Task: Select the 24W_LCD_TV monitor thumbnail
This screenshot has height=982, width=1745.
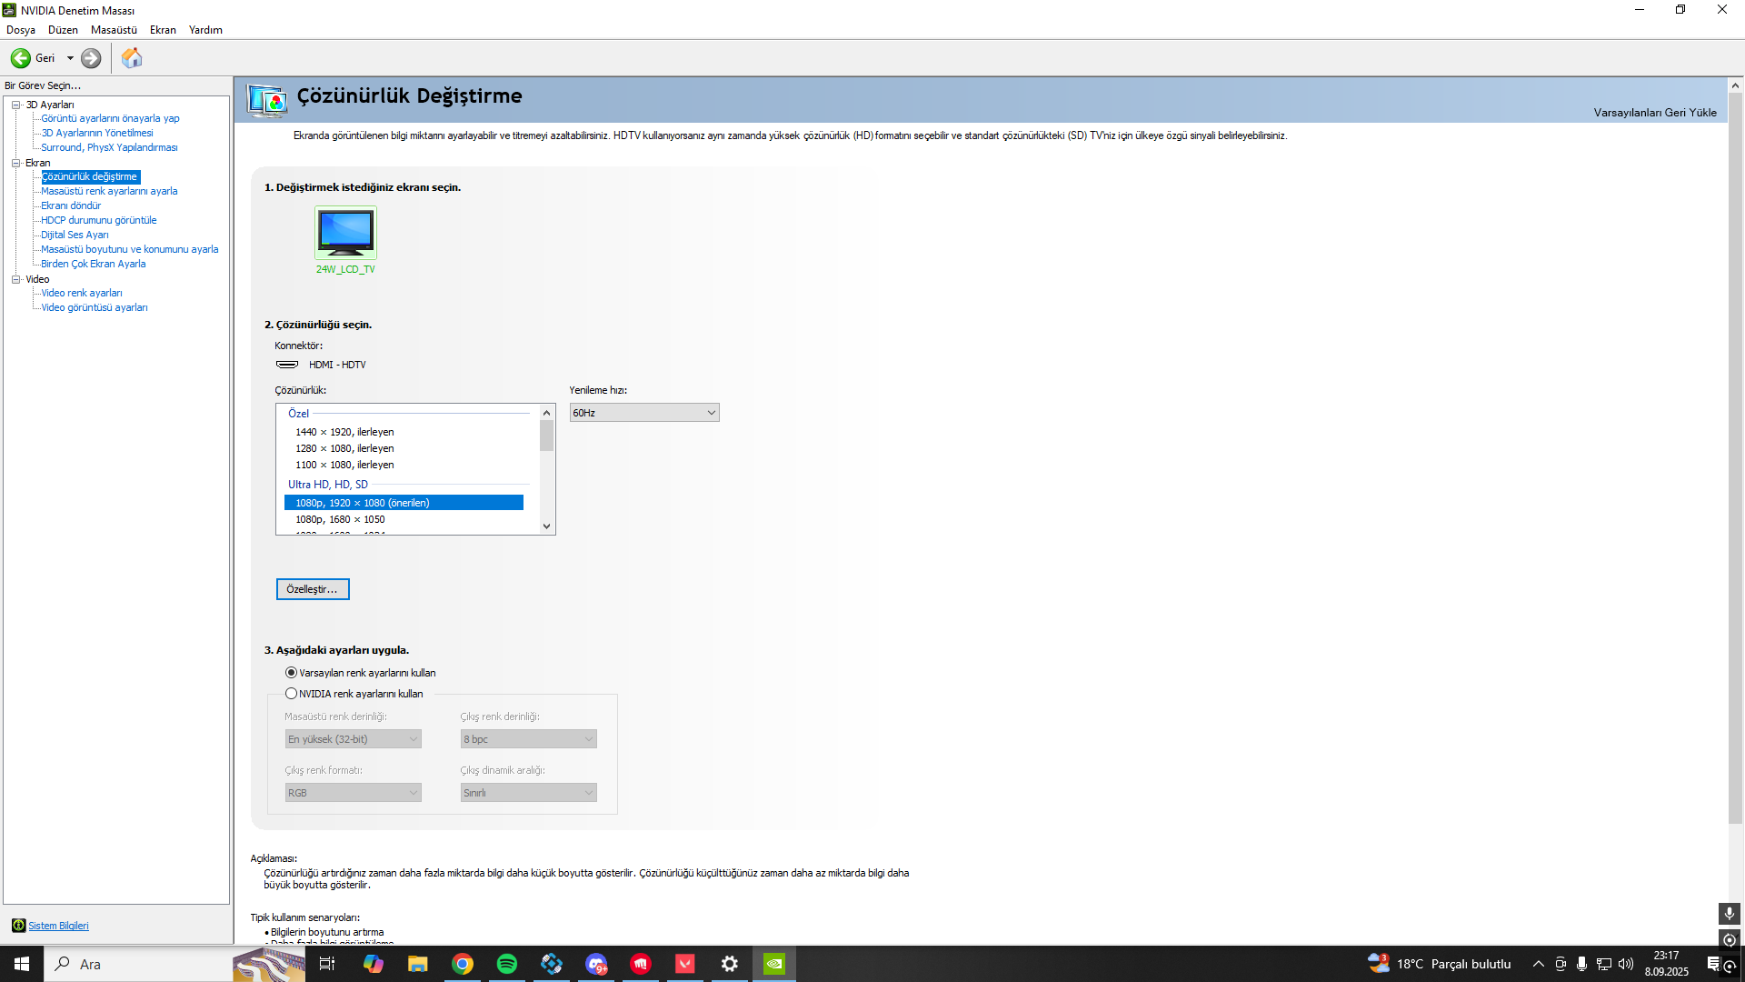Action: click(345, 234)
